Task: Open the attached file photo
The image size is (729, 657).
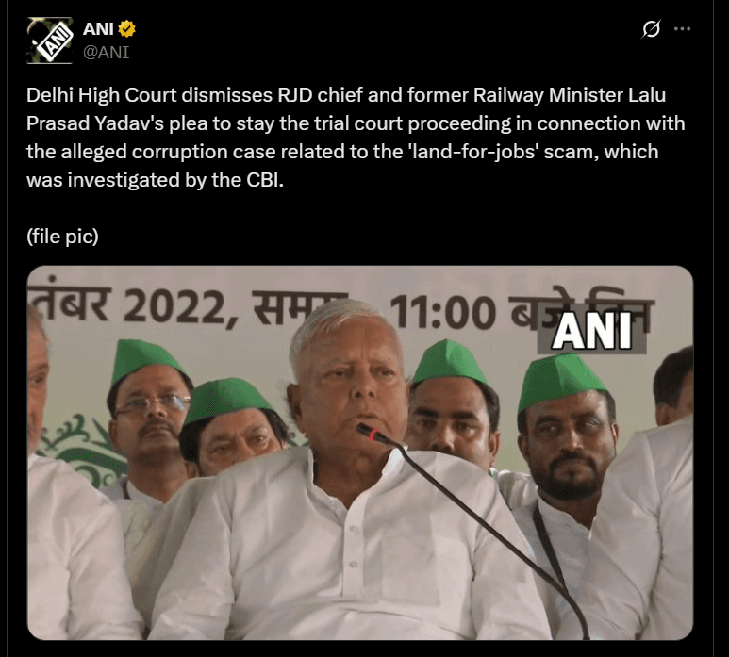Action: coord(360,452)
